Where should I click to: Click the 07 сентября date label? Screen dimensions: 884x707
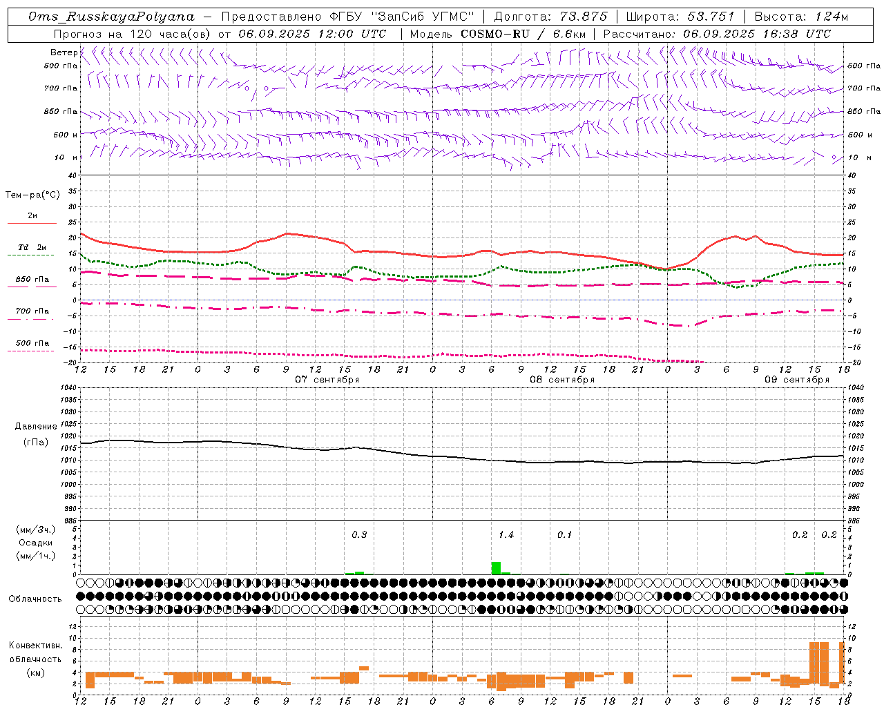pyautogui.click(x=327, y=380)
